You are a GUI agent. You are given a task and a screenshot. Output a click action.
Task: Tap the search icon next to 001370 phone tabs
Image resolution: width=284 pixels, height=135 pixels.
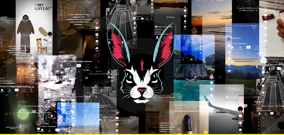point(117,74)
